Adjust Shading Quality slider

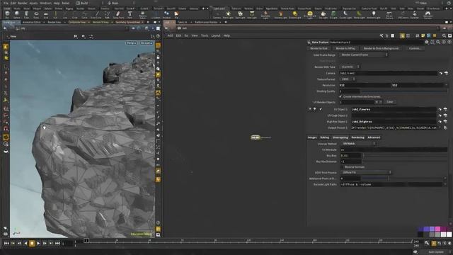click(404, 91)
